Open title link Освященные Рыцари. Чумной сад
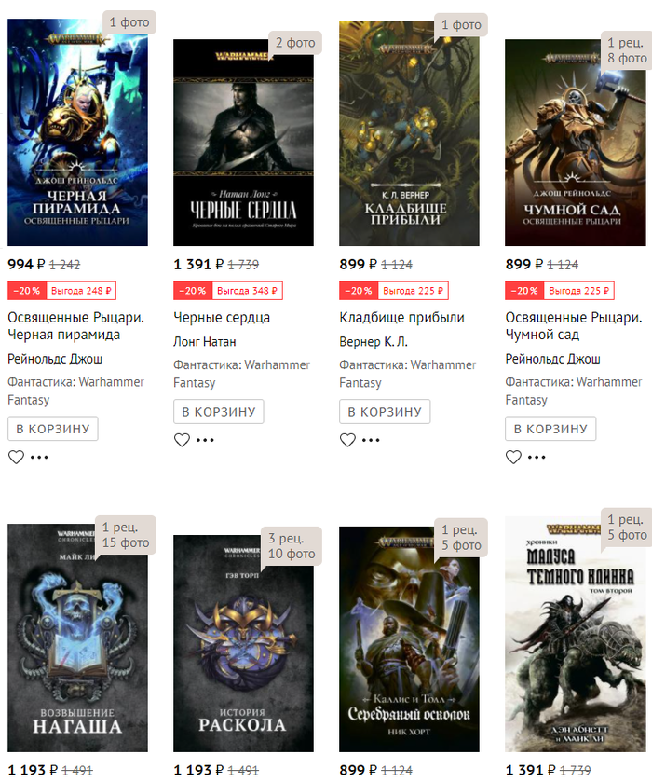652x782 pixels. [574, 325]
